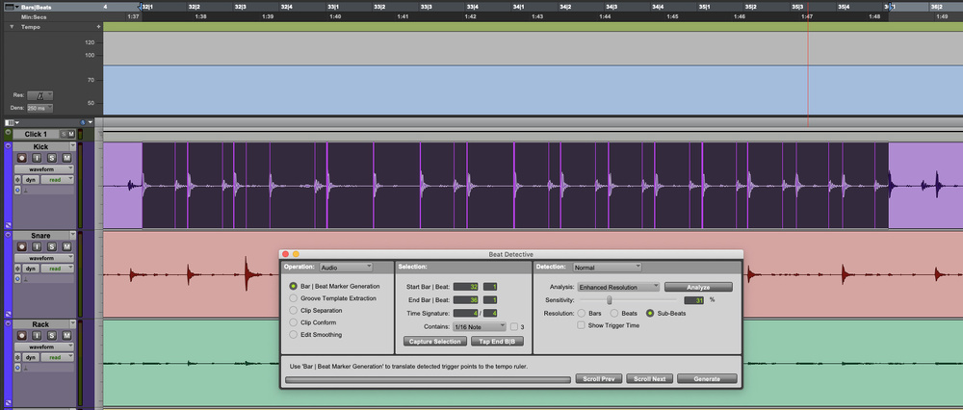The height and width of the screenshot is (410, 963).
Task: Open Kick track read automation mode menu
Action: click(56, 180)
